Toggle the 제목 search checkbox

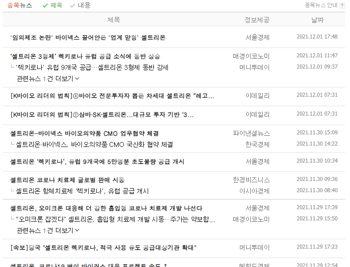click(x=52, y=5)
